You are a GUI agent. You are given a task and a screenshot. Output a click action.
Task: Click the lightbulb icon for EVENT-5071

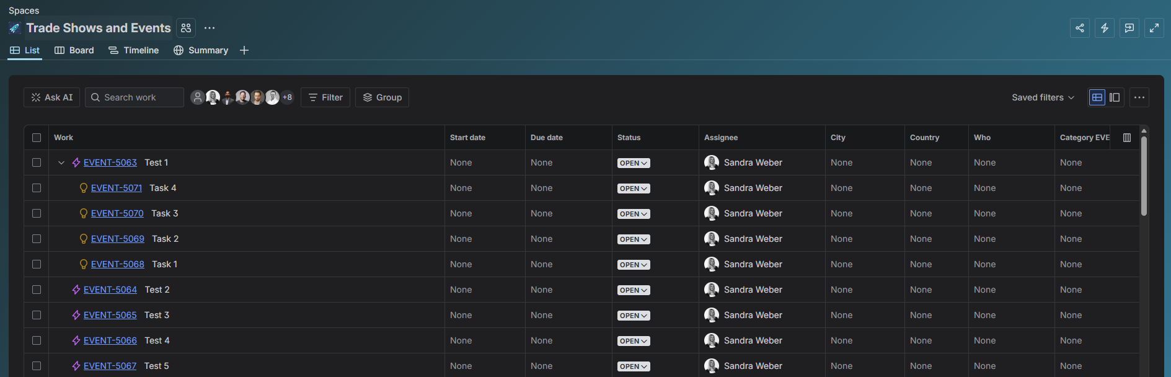(x=84, y=188)
